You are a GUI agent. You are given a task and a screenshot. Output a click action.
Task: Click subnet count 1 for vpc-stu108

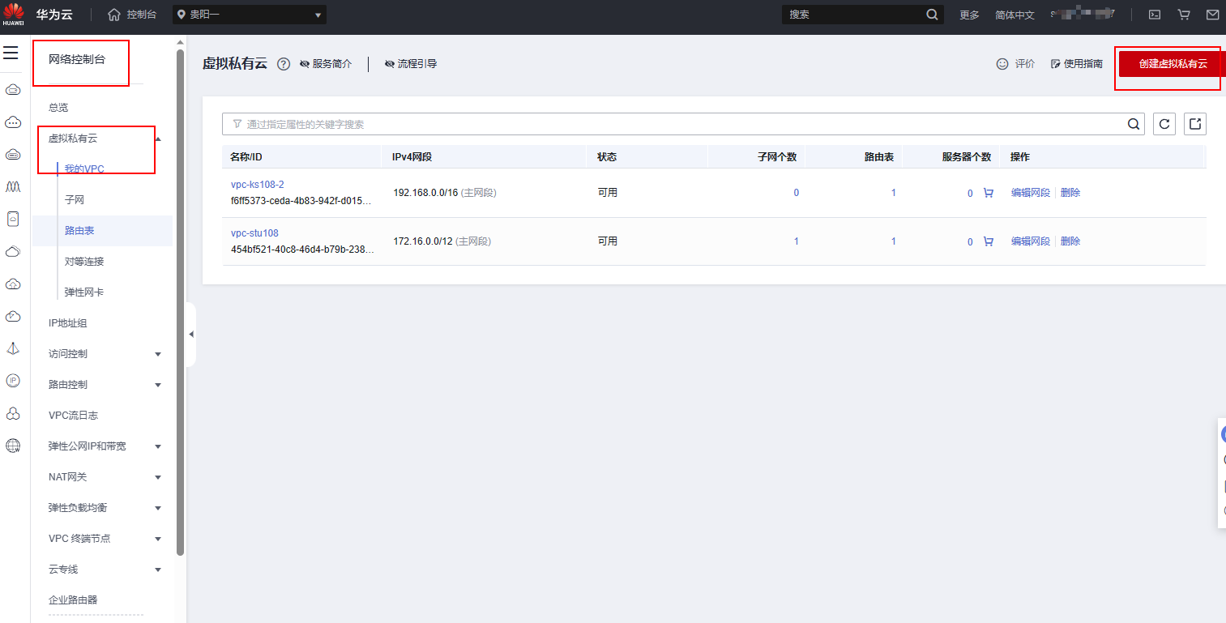tap(797, 241)
